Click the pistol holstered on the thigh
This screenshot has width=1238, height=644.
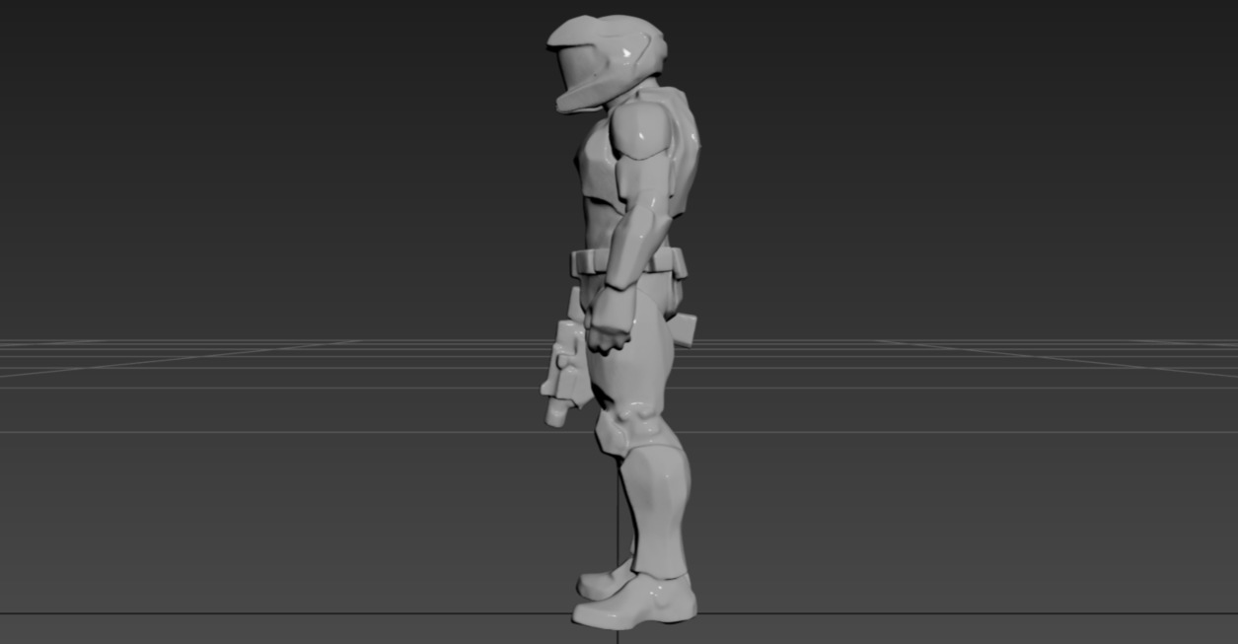565,375
